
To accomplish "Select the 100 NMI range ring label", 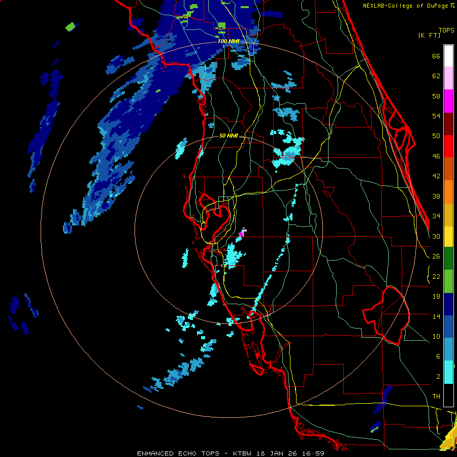I will (228, 41).
